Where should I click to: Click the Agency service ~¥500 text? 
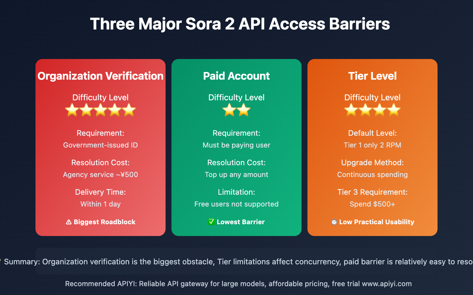click(101, 175)
